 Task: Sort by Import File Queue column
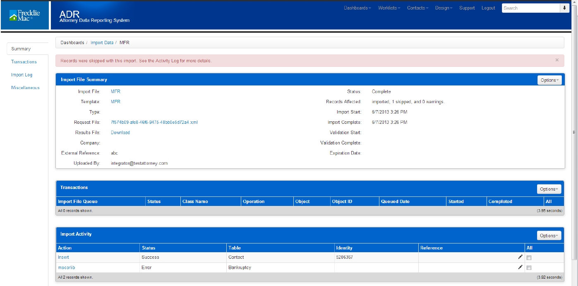78,201
